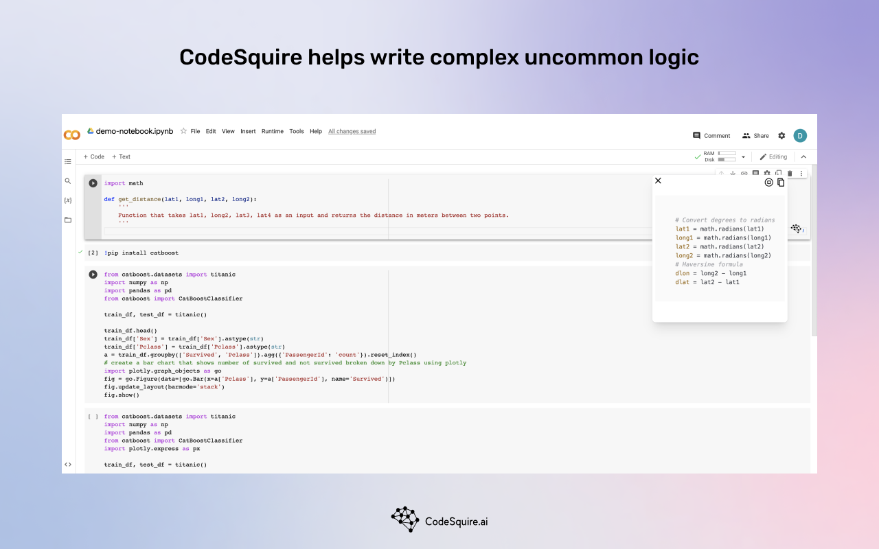Open the Help menu
The width and height of the screenshot is (879, 549).
point(316,131)
